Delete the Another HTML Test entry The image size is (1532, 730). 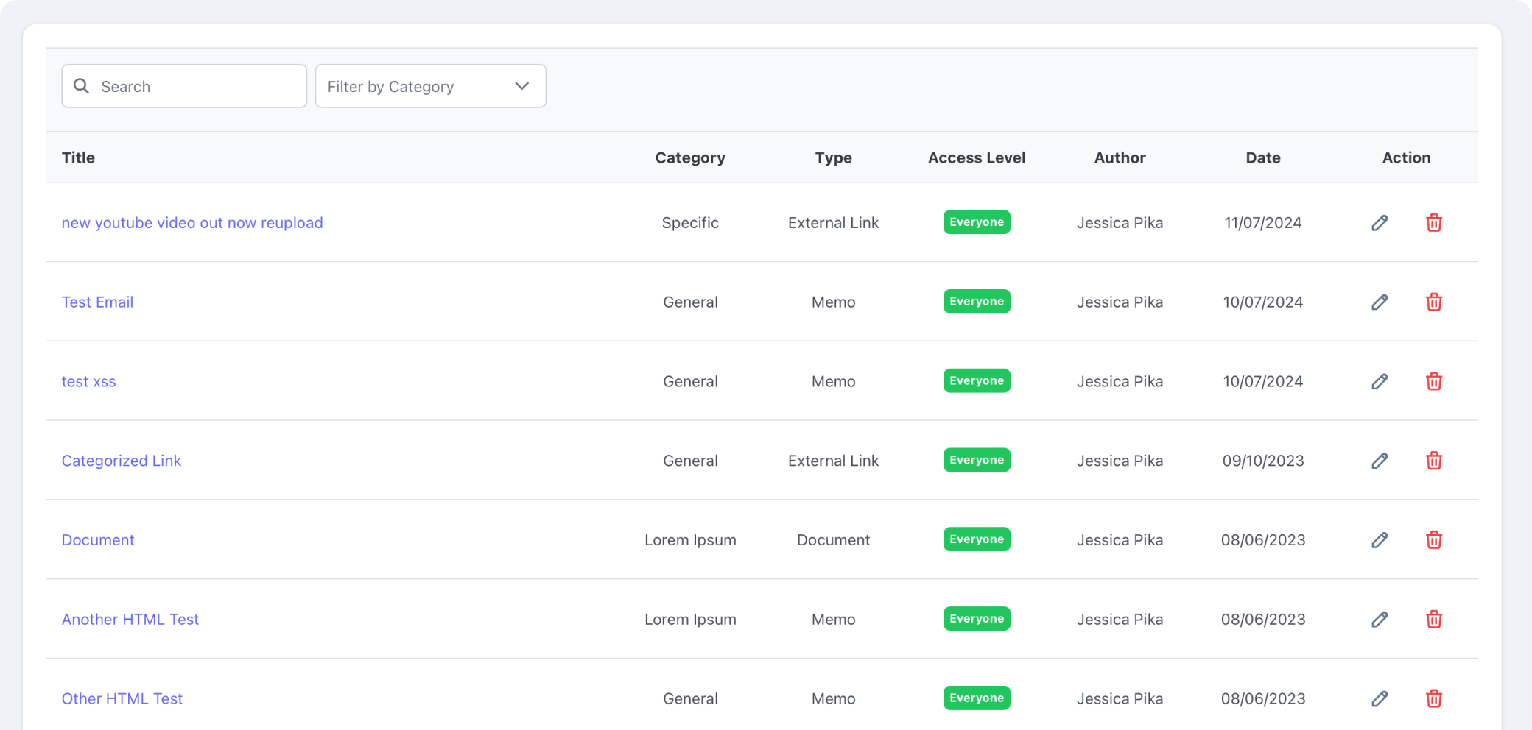1433,620
